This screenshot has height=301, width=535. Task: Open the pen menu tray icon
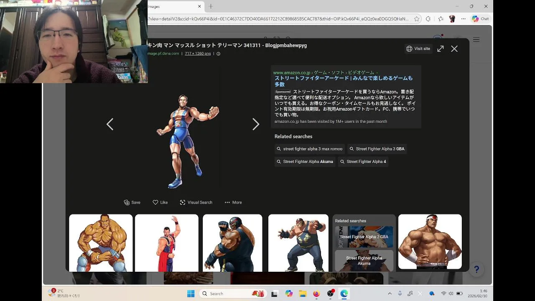pos(410,293)
